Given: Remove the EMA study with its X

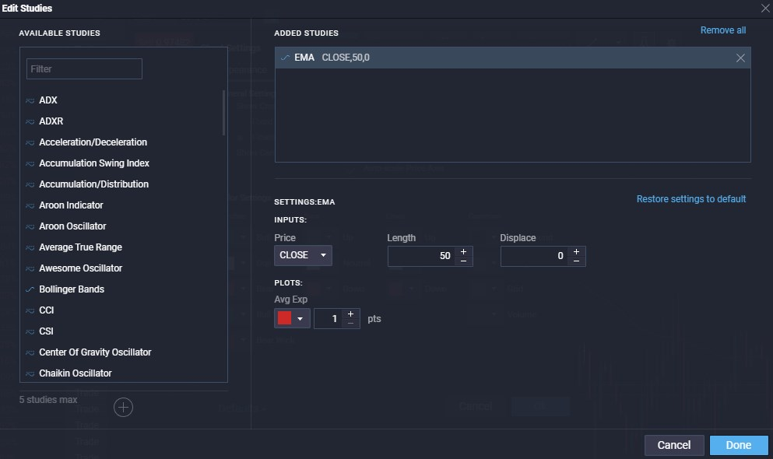Looking at the screenshot, I should pyautogui.click(x=740, y=58).
